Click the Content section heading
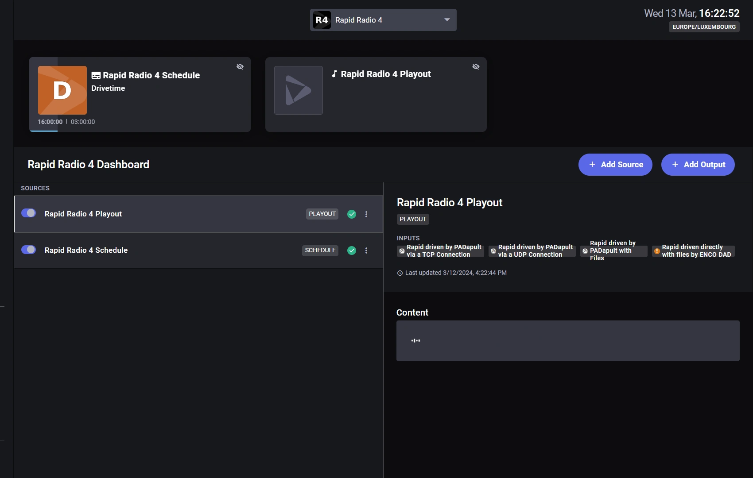 point(412,312)
